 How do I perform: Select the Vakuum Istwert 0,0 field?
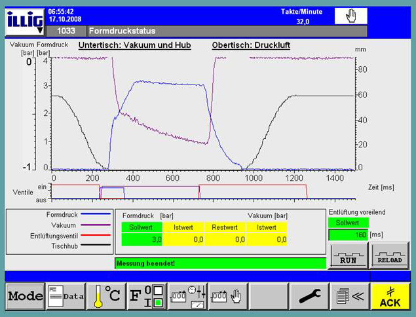pos(267,240)
